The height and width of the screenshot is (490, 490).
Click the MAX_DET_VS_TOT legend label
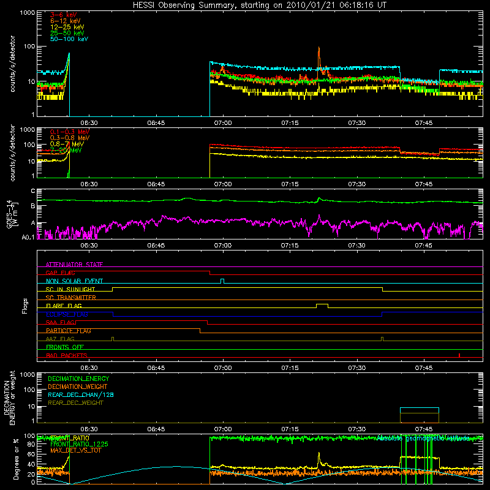(75, 450)
